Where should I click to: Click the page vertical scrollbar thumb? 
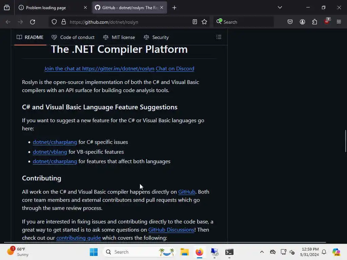(345, 141)
